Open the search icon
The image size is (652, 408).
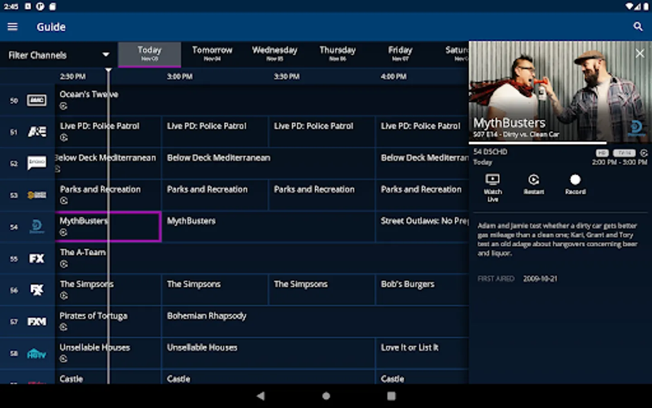point(638,27)
